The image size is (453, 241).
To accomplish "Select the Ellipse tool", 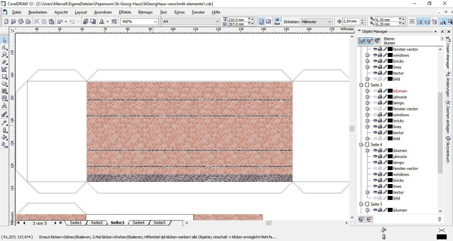I will coord(4,84).
